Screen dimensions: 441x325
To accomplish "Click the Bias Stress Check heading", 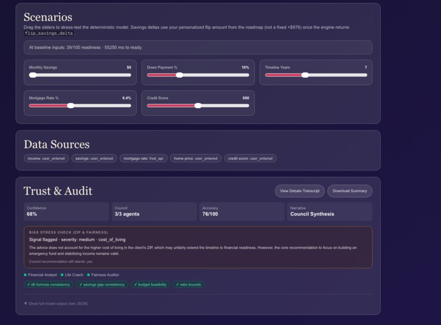I will (x=68, y=232).
